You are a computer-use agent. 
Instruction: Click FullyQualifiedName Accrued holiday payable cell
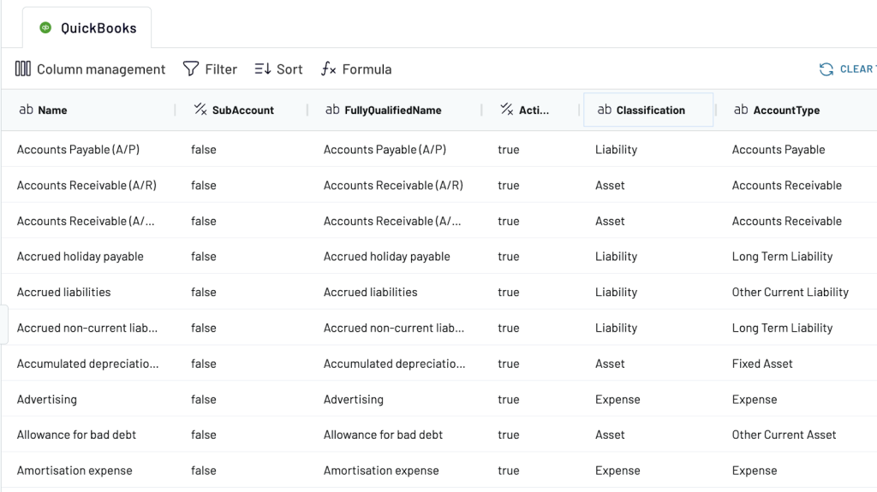tap(386, 257)
